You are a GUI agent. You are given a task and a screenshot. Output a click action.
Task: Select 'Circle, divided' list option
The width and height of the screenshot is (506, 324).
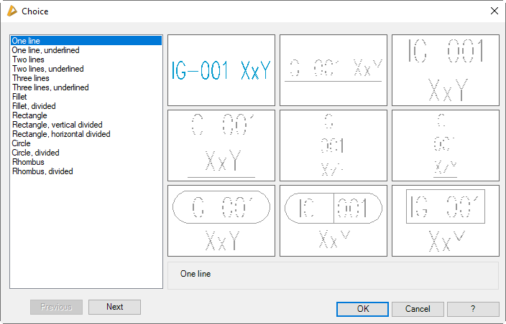coord(36,153)
